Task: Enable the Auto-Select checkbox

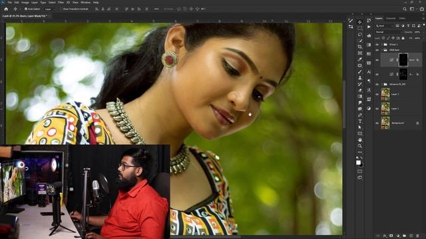Action: pos(26,9)
